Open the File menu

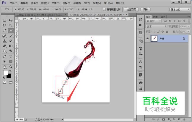coord(14,3)
